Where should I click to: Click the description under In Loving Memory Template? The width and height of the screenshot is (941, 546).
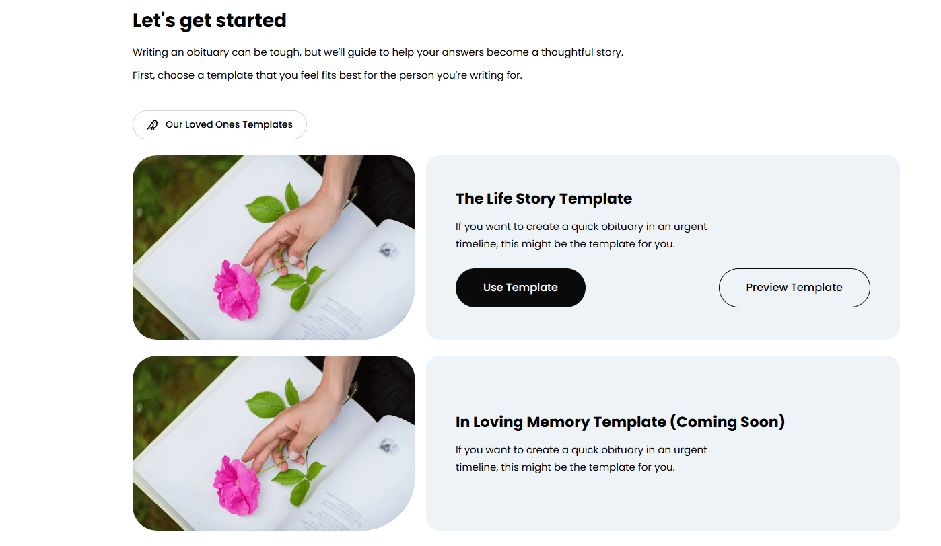(x=582, y=459)
